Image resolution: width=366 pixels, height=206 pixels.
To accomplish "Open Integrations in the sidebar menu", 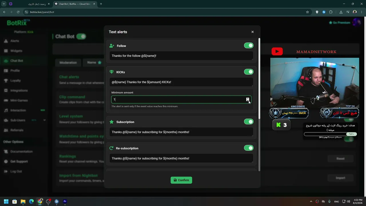I will 19,90.
